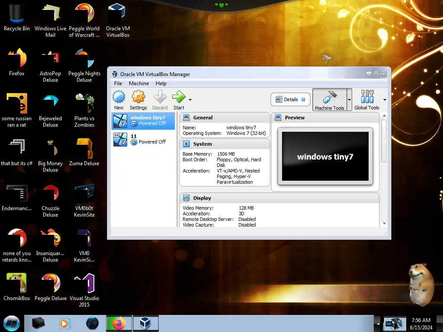This screenshot has width=443, height=332.
Task: Close the Details tool with the x icon
Action: pyautogui.click(x=303, y=99)
